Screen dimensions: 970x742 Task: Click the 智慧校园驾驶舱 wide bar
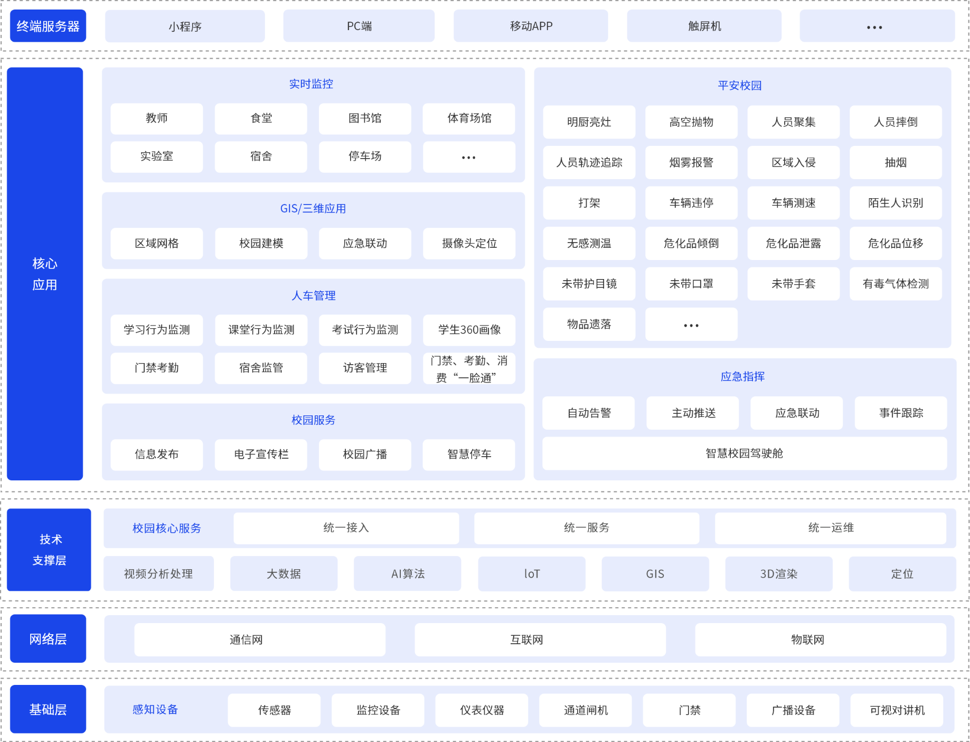point(744,453)
